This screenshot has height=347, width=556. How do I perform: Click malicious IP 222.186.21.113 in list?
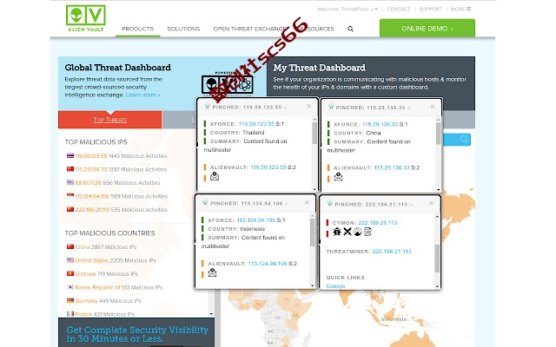pos(92,210)
